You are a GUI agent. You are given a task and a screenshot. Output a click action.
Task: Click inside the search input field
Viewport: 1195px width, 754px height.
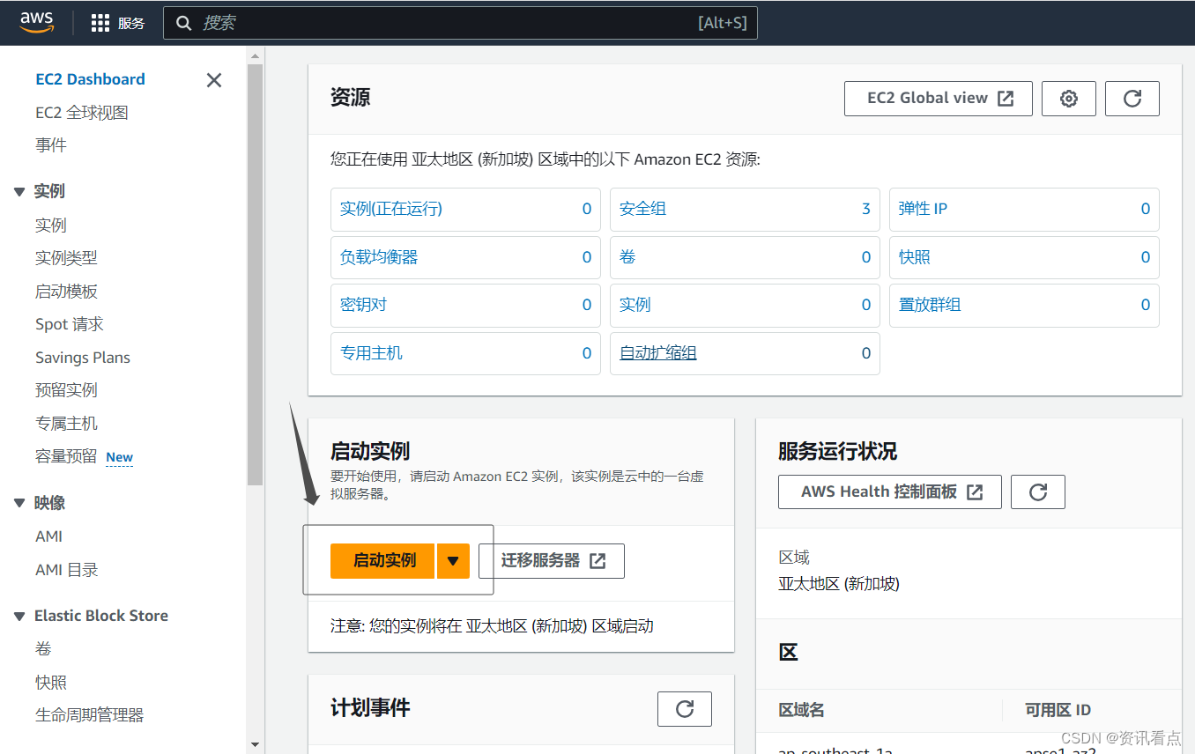460,23
